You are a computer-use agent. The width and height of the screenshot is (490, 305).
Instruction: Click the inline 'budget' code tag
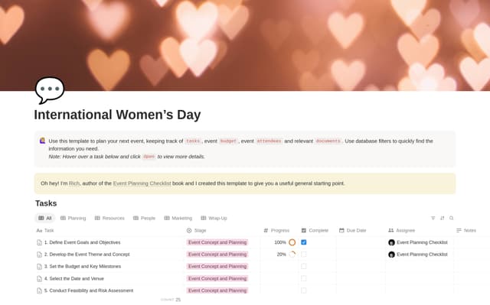pos(228,141)
